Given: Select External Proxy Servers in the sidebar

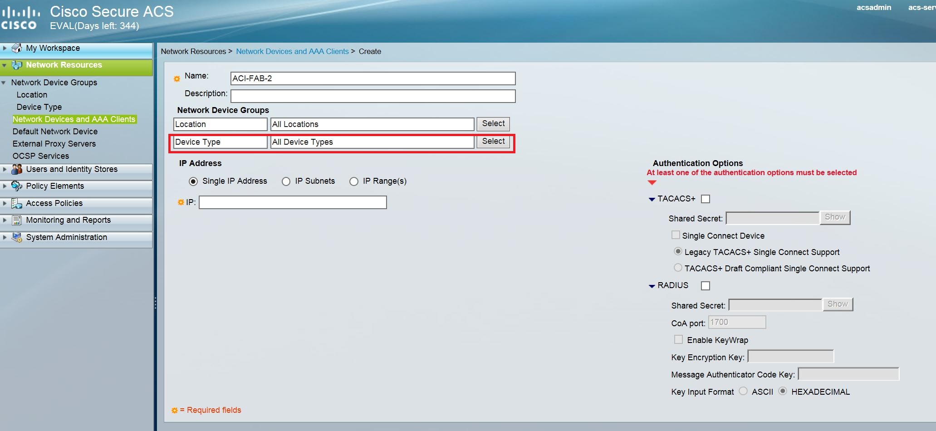Looking at the screenshot, I should tap(54, 143).
